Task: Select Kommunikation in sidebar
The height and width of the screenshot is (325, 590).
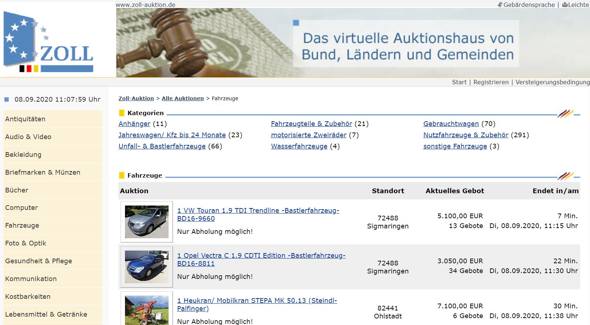Action: point(53,279)
